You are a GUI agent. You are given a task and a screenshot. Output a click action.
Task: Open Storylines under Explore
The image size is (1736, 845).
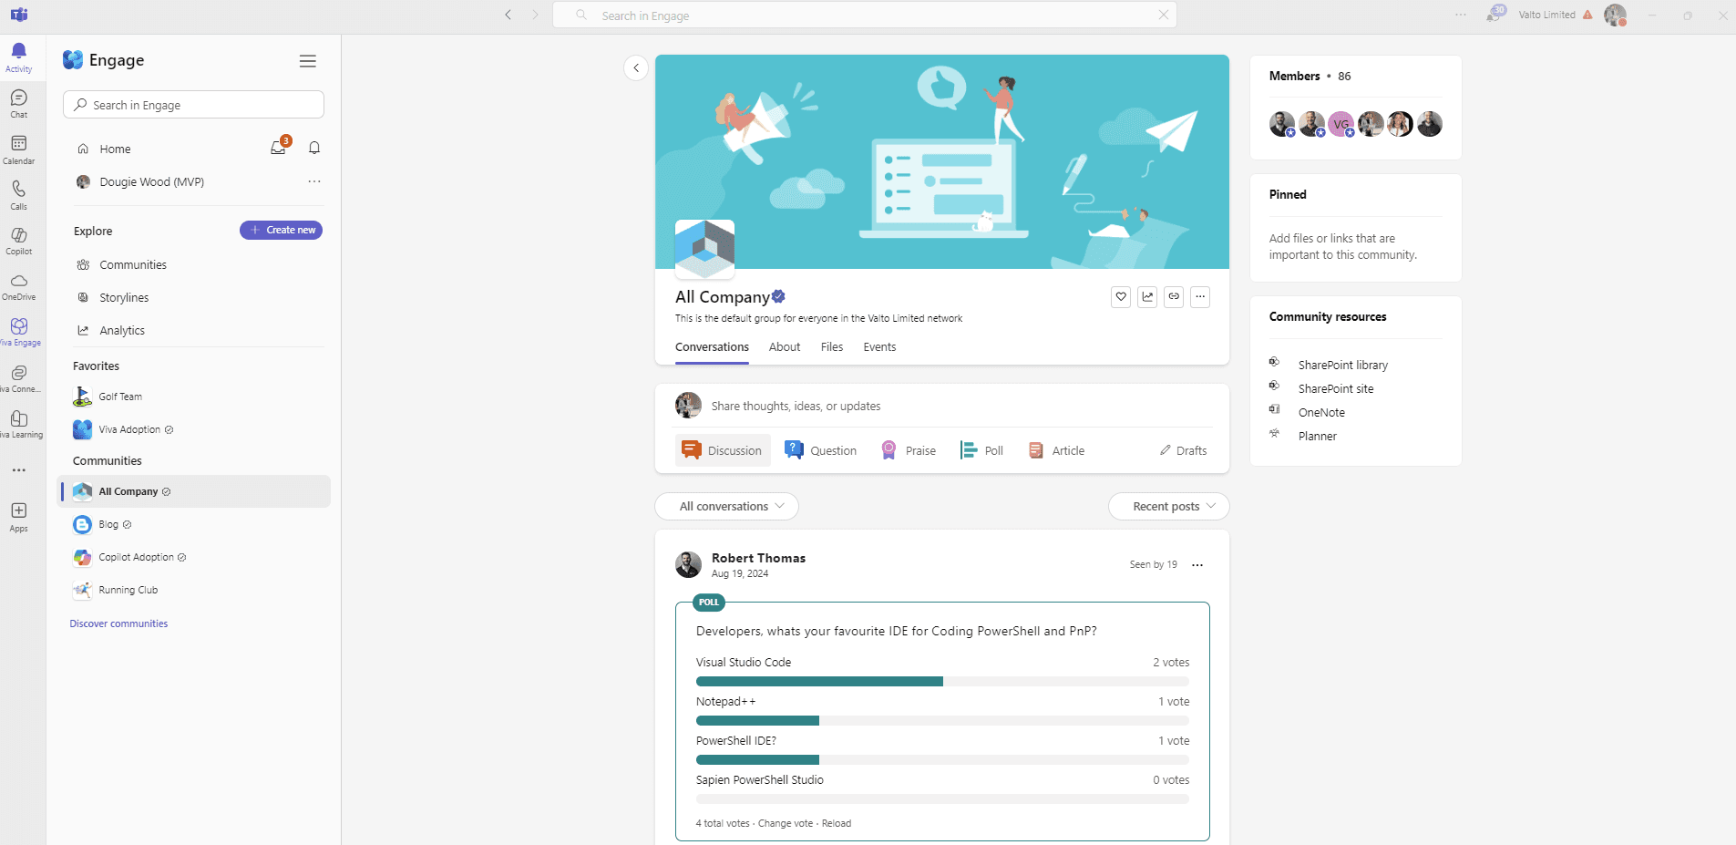124,298
